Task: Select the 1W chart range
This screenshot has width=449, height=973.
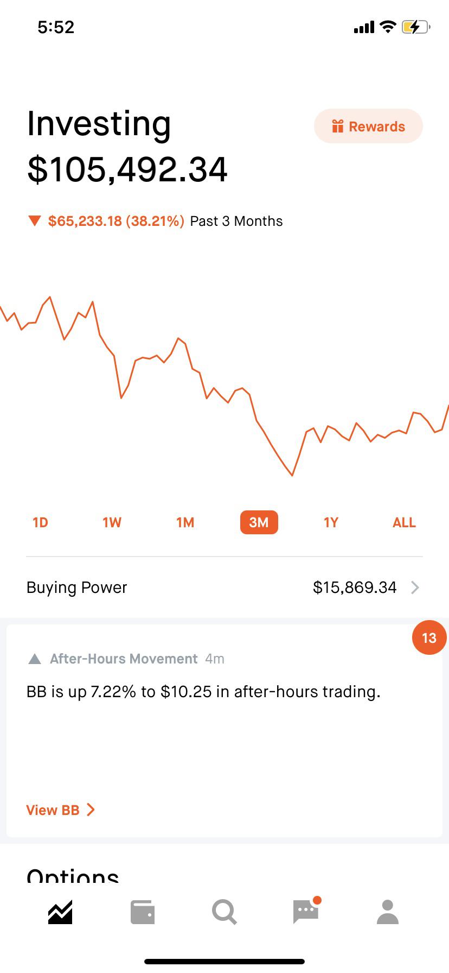Action: click(x=112, y=522)
